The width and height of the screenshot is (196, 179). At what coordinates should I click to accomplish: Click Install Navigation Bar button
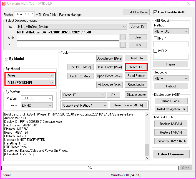[x=171, y=109]
